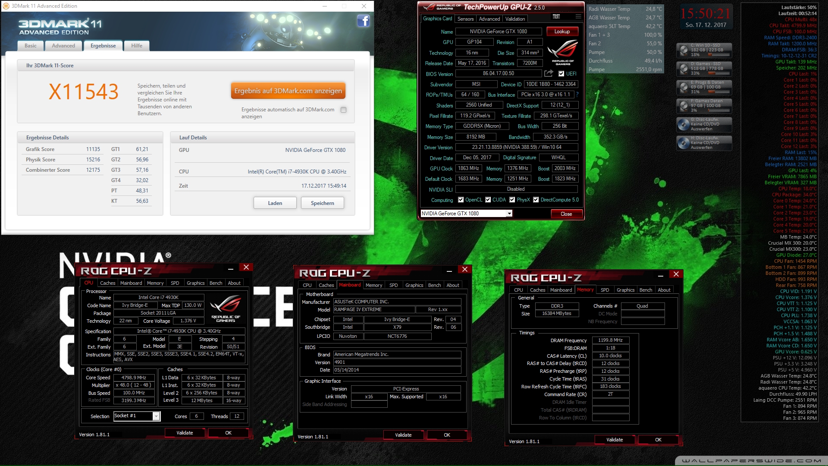Switch to the Advanced tab in 3DMark 11
This screenshot has height=466, width=828.
[x=63, y=46]
